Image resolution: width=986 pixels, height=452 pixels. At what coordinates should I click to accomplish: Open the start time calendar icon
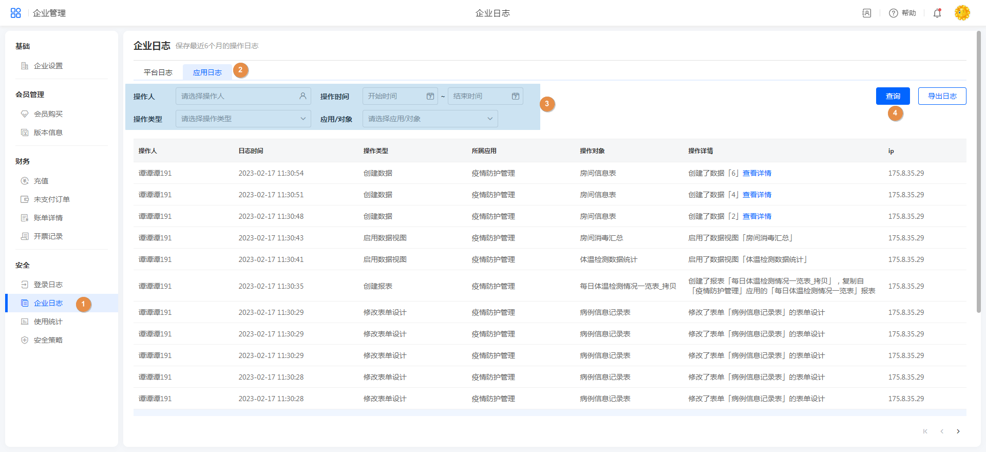coord(430,96)
